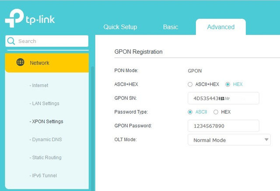Click the GPON SN input field
The height and width of the screenshot is (191, 280).
[x=224, y=98]
